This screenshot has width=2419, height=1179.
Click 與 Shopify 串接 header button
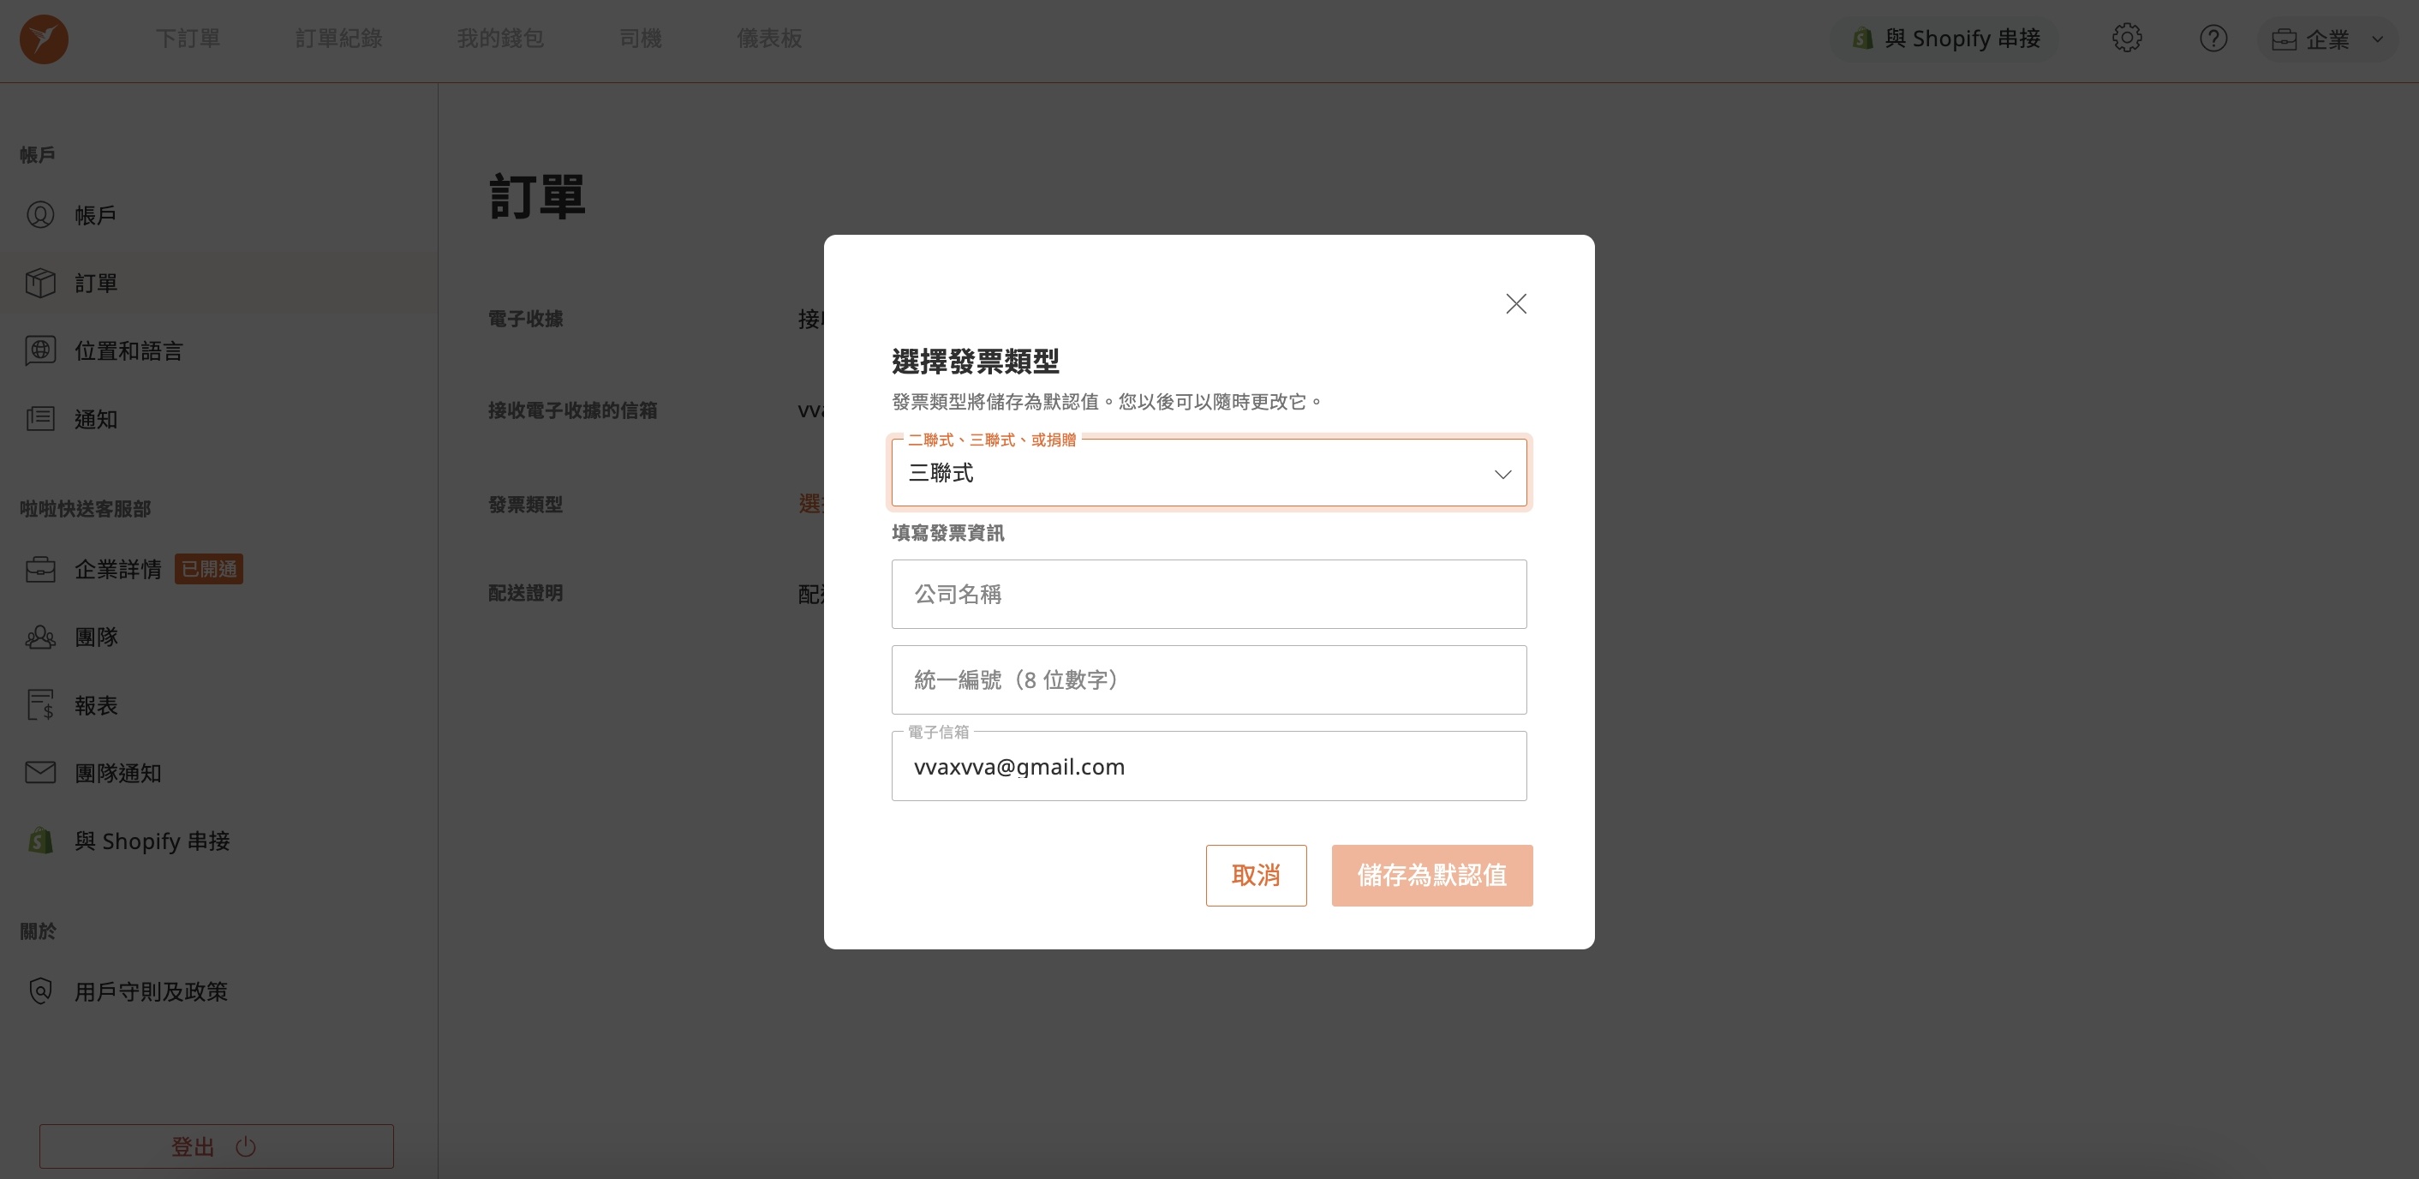1945,39
